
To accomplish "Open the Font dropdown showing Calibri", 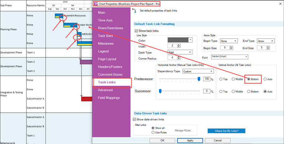I will tap(229, 57).
